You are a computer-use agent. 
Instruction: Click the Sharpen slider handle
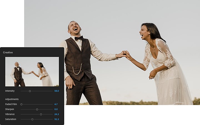37,109
